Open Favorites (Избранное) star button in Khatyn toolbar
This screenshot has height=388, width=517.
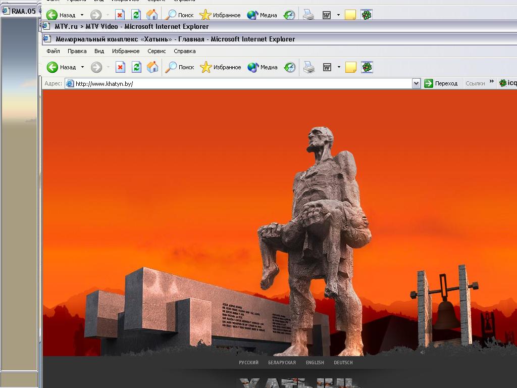pyautogui.click(x=221, y=67)
